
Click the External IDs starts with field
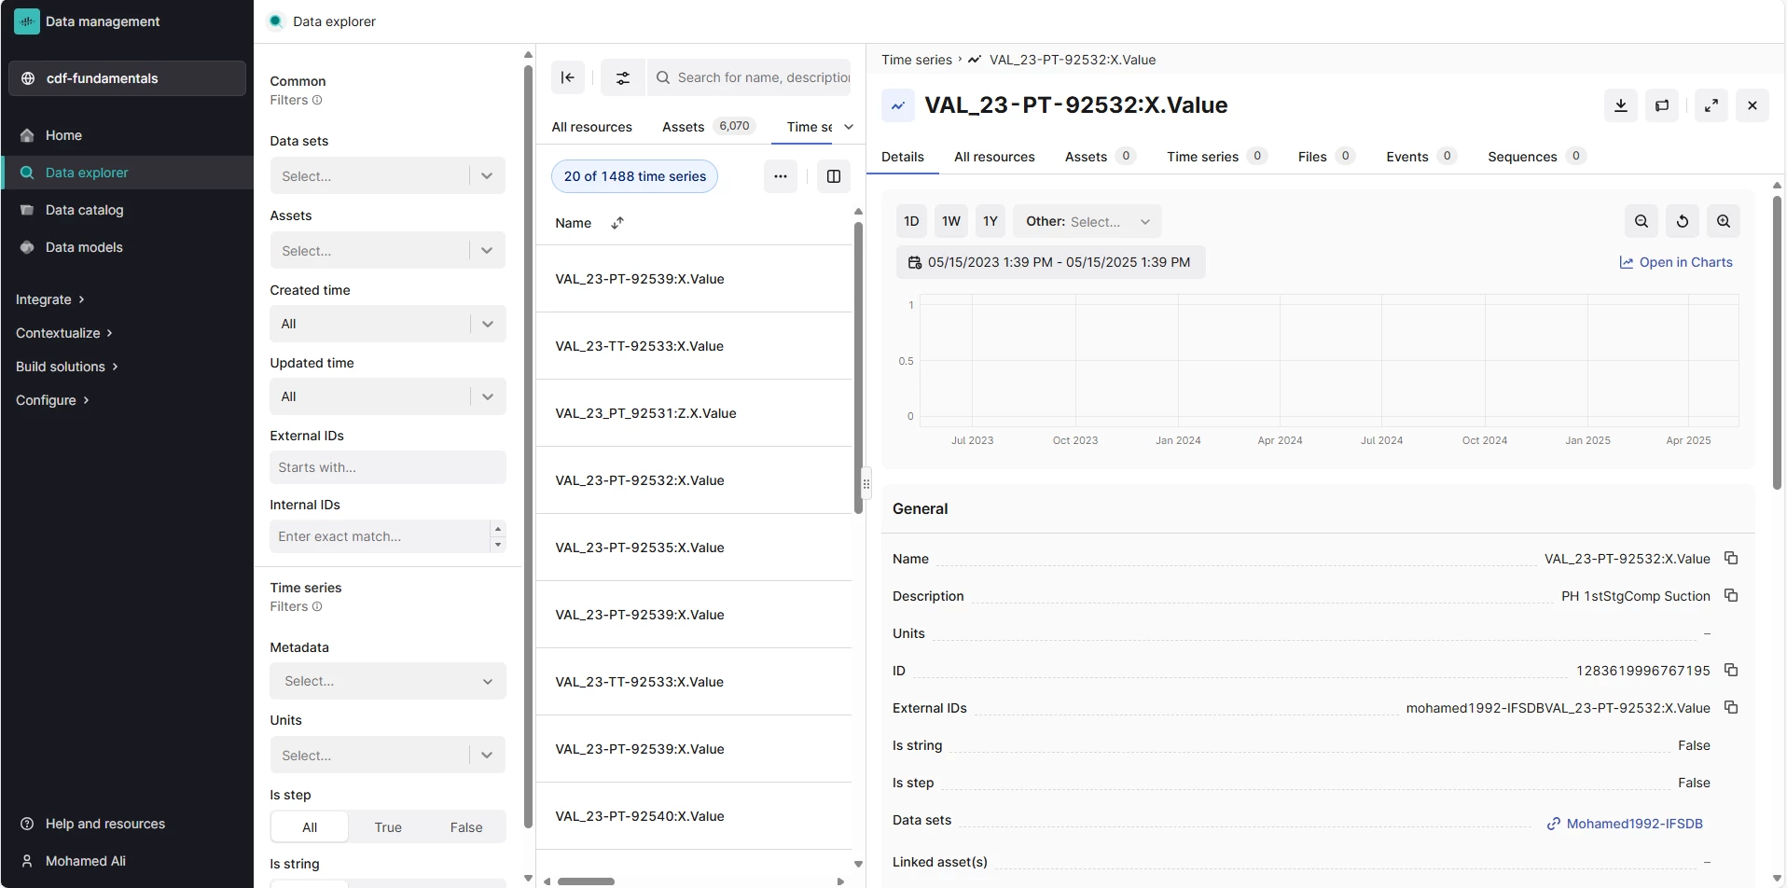[x=388, y=467]
